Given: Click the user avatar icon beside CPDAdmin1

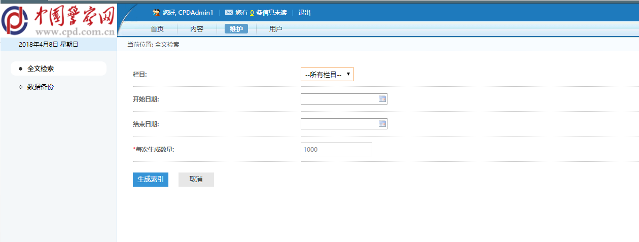Looking at the screenshot, I should click(x=156, y=12).
